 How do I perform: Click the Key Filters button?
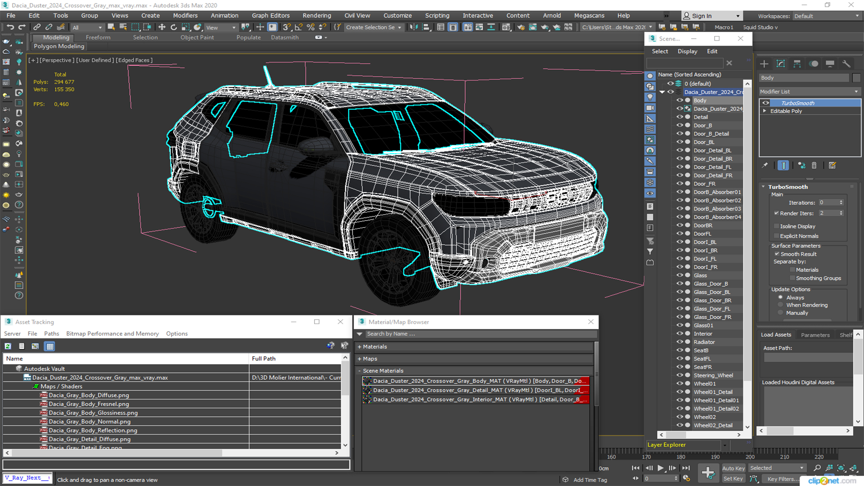click(783, 479)
